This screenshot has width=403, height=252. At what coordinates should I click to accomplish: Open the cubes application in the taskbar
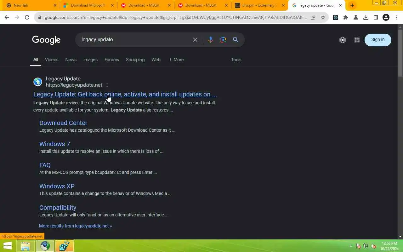[65, 246]
